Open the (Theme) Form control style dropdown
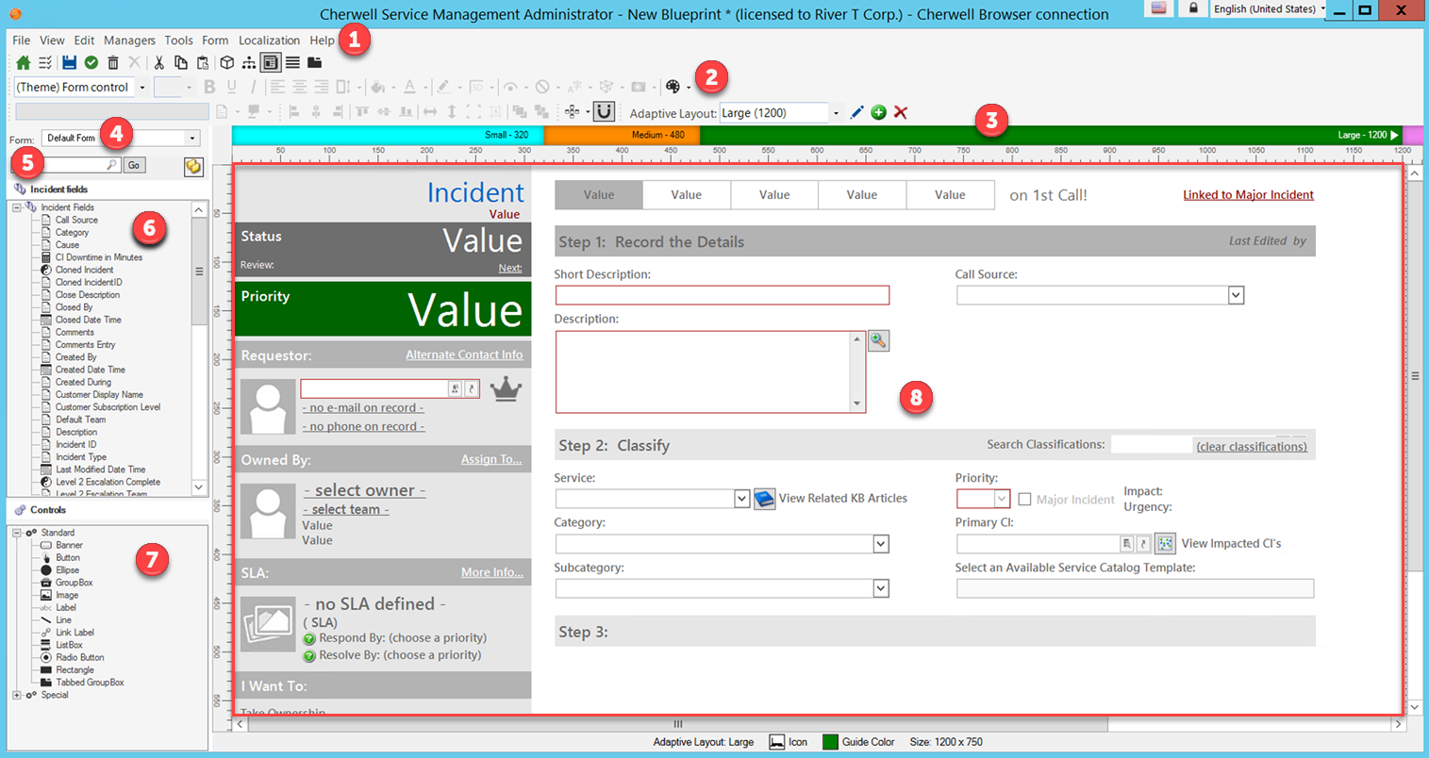Viewport: 1429px width, 758px height. (x=142, y=88)
